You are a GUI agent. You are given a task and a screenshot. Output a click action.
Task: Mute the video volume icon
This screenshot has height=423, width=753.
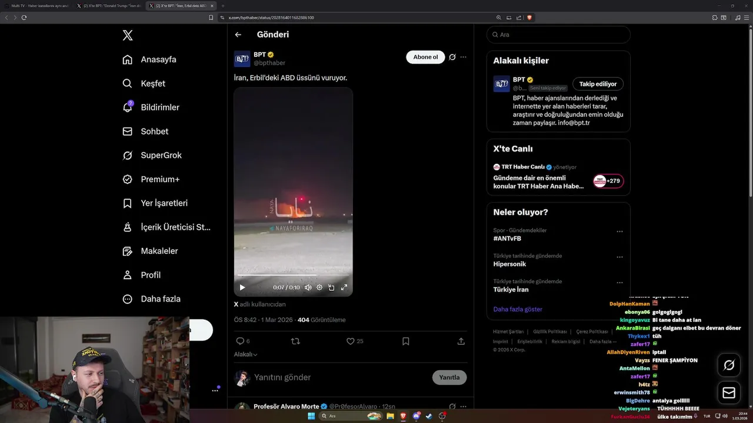tap(308, 287)
